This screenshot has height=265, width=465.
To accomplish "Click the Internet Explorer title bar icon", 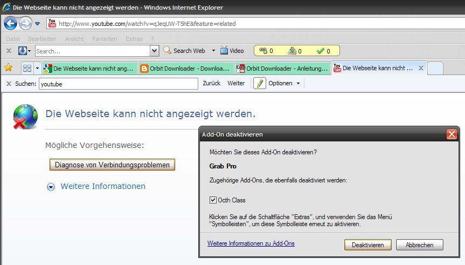I will click(x=6, y=7).
